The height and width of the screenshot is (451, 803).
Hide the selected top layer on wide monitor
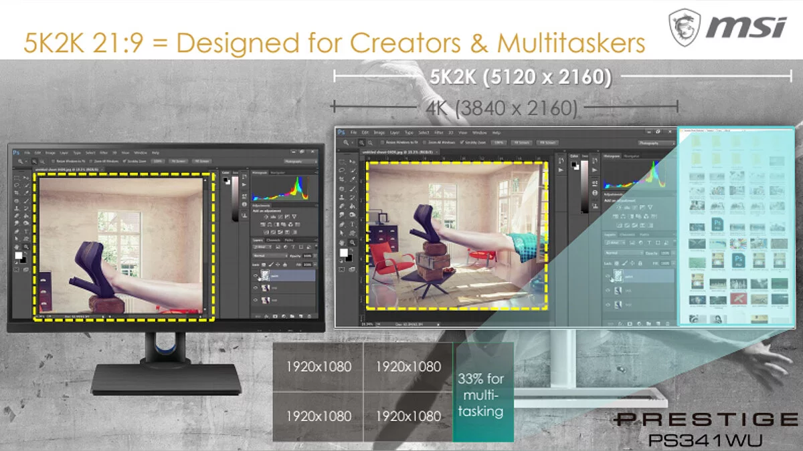(608, 277)
